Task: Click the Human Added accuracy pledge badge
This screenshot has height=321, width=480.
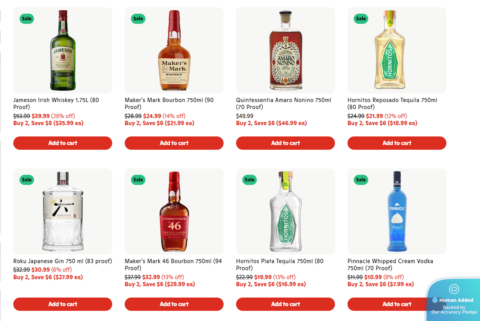Action: [454, 300]
